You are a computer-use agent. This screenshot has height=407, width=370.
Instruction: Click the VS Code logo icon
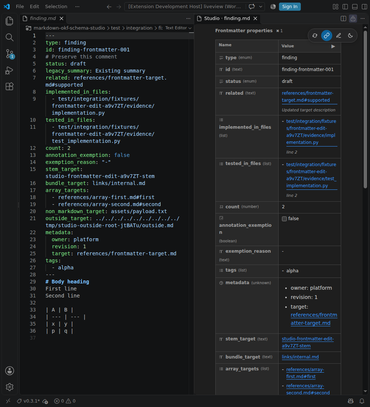click(7, 7)
